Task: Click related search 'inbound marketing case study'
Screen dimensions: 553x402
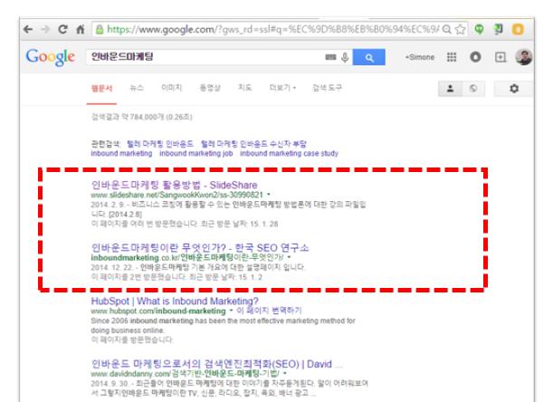Action: click(290, 154)
